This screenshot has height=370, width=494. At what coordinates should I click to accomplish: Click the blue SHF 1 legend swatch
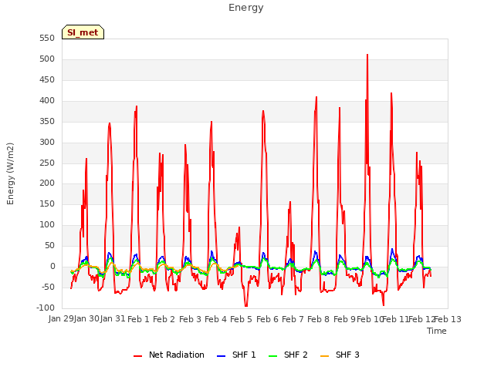point(222,356)
